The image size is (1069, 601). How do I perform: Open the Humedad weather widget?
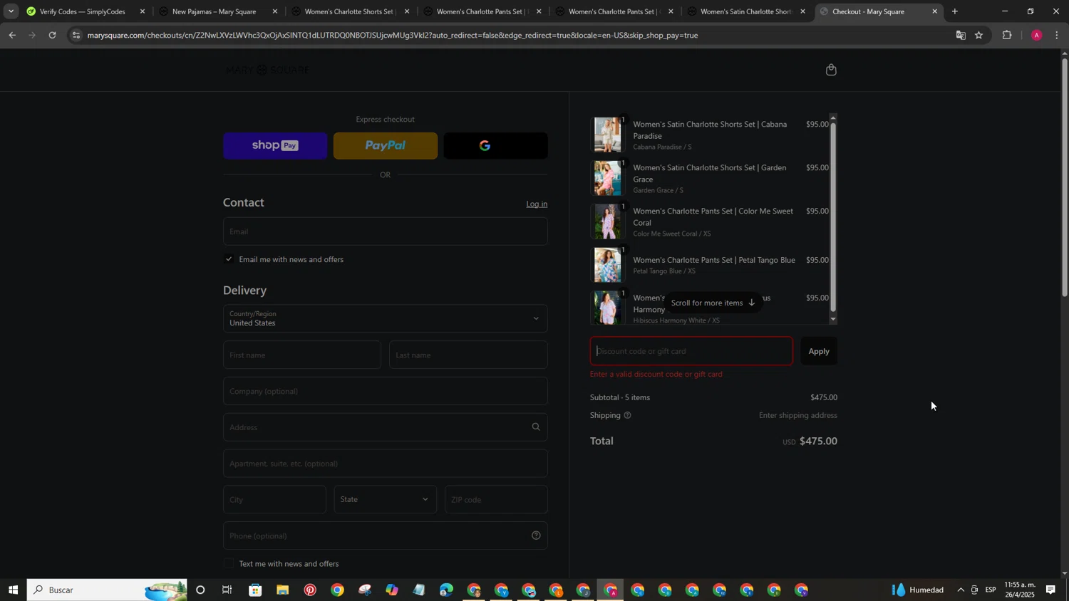click(x=919, y=590)
